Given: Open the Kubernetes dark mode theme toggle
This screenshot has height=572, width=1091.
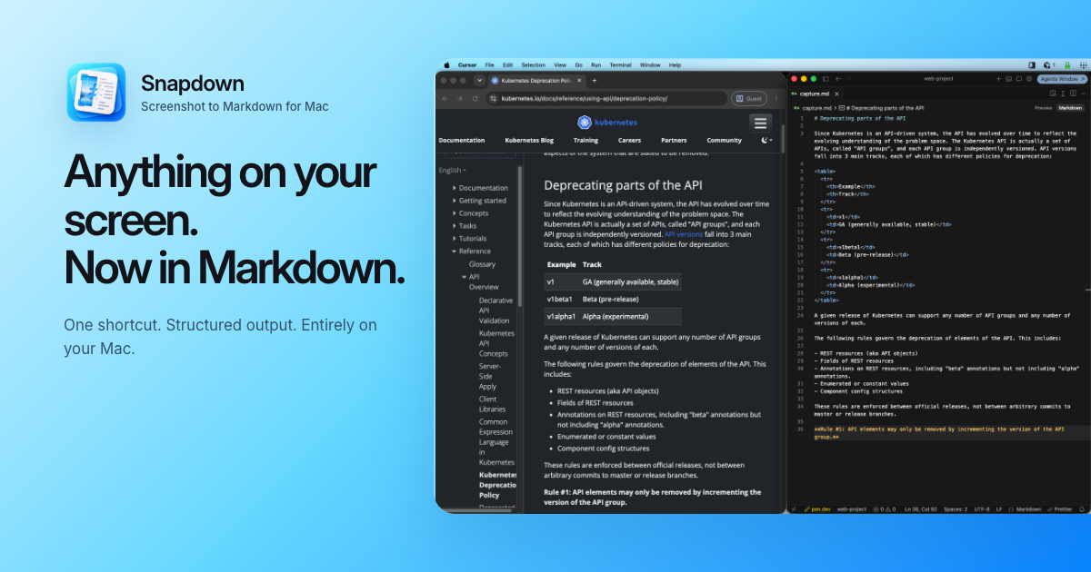Looking at the screenshot, I should pyautogui.click(x=766, y=140).
